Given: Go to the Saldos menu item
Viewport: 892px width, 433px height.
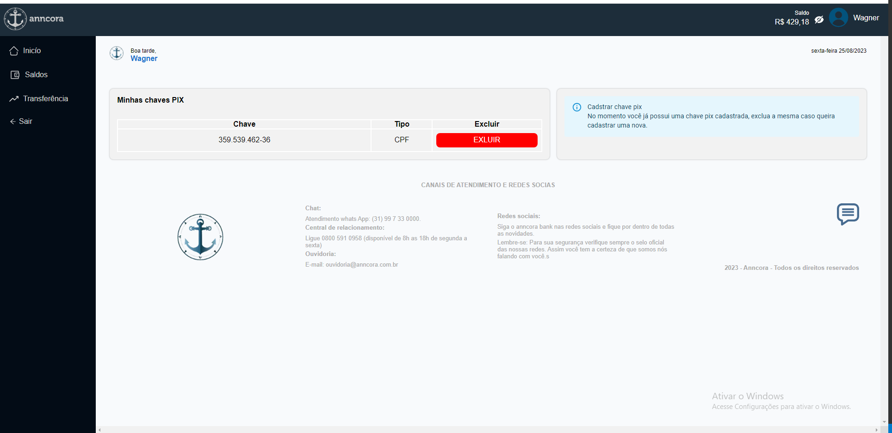Looking at the screenshot, I should pyautogui.click(x=36, y=75).
